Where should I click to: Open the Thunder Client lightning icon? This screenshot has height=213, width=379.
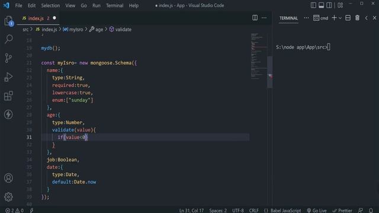(x=8, y=114)
